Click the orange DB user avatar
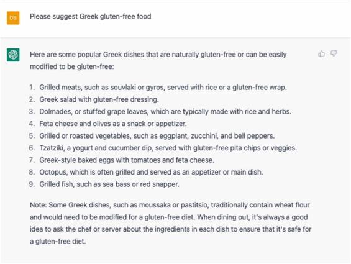This screenshot has width=351, height=264. click(x=13, y=17)
